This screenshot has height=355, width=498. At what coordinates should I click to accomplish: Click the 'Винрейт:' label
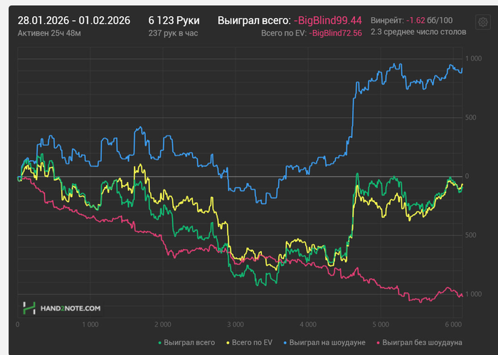387,21
